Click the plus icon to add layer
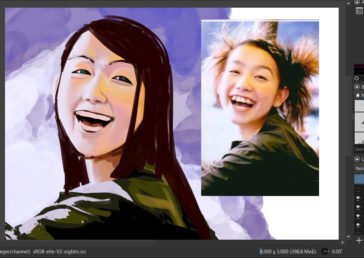Screen dimensions: 364x258 point(359,240)
